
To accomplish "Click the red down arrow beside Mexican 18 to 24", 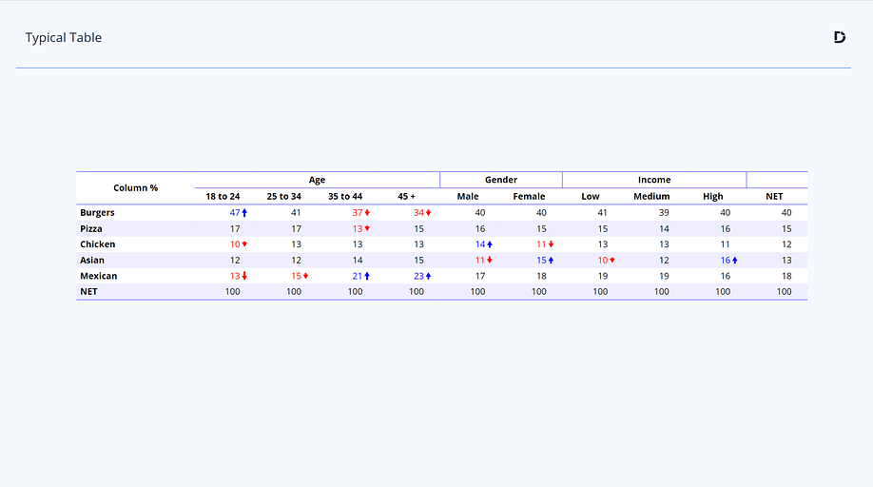I will 244,276.
